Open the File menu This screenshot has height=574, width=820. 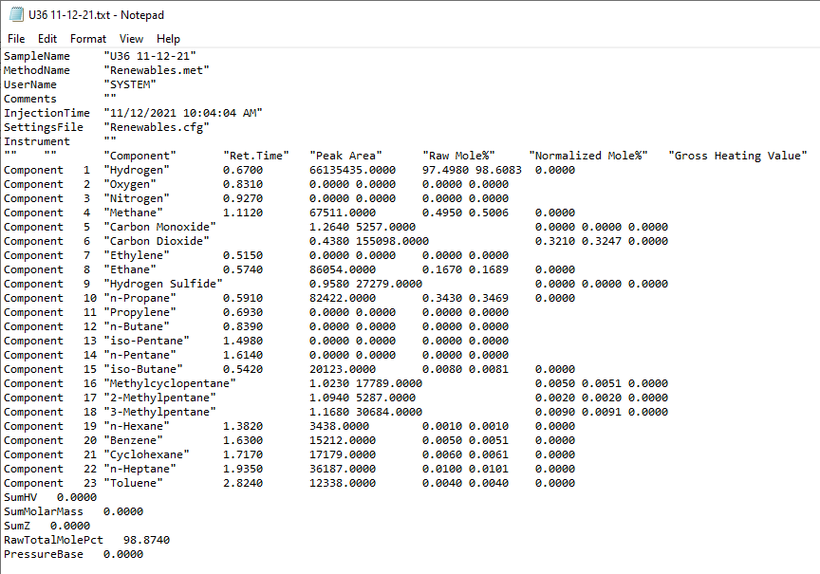[16, 39]
